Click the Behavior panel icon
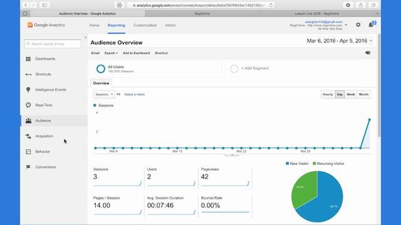The width and height of the screenshot is (401, 225). tap(28, 151)
